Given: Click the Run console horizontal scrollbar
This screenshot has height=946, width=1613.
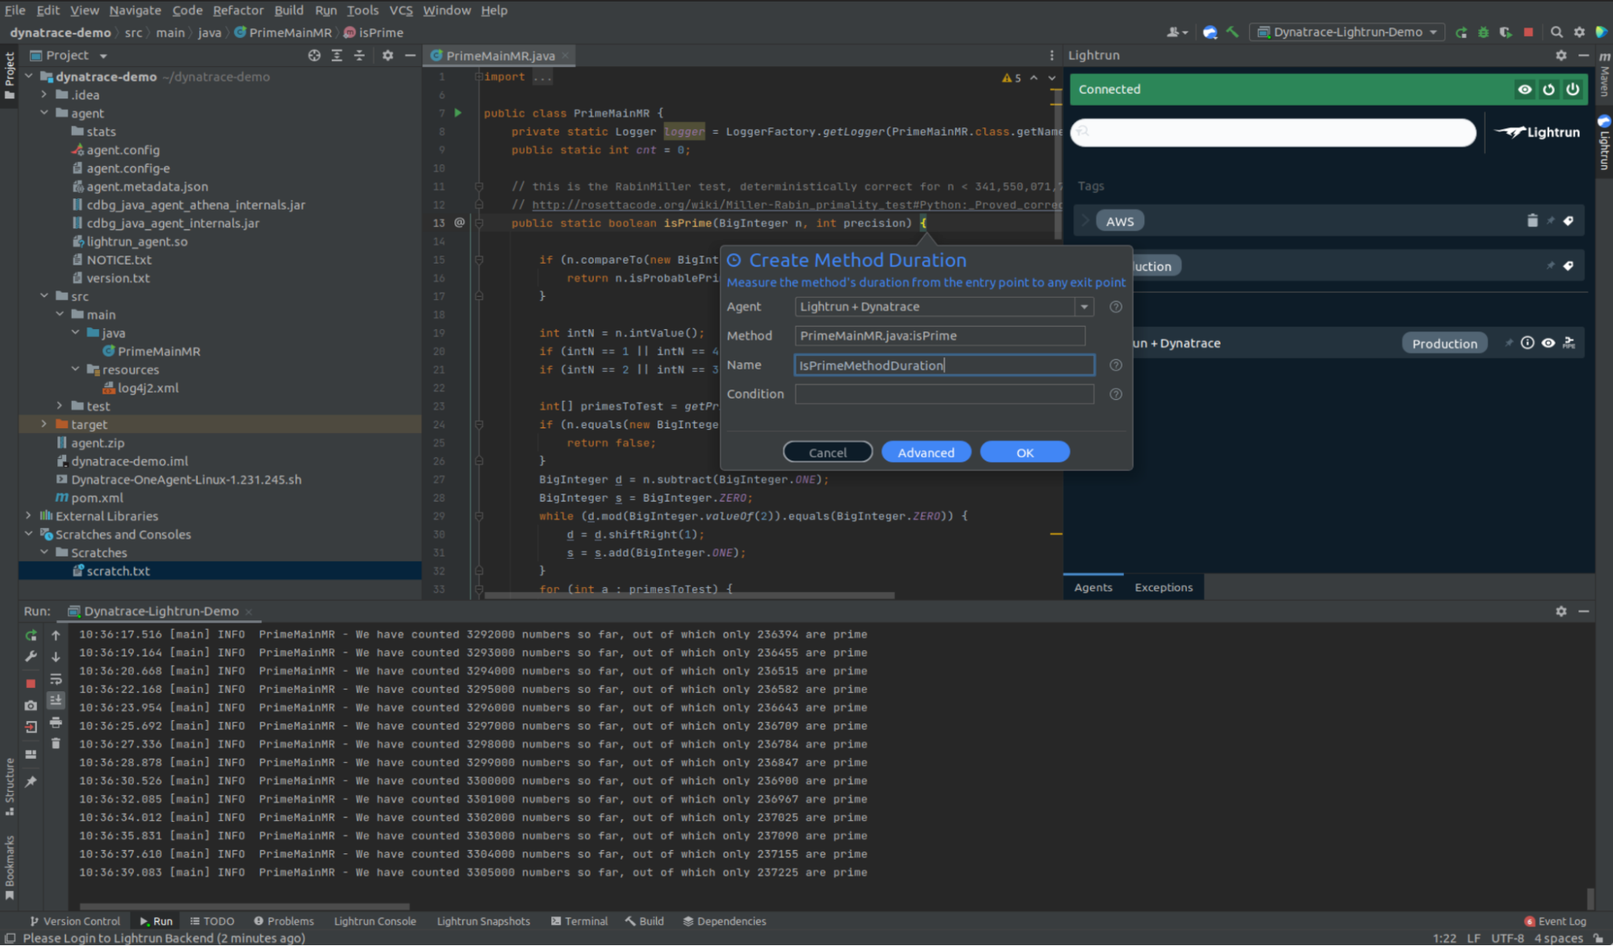Looking at the screenshot, I should click(244, 906).
